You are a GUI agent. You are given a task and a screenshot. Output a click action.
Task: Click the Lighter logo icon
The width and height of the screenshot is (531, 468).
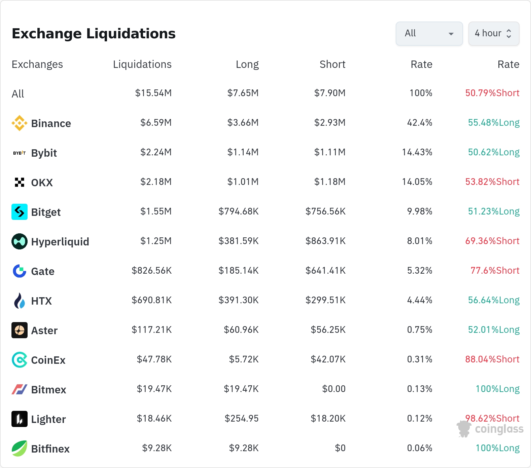(x=20, y=419)
